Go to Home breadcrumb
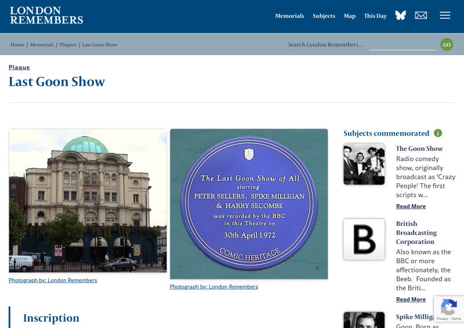Viewport: 464px width, 328px height. point(17,45)
